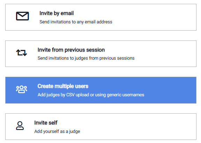Click "Add yourself as a judge" text
This screenshot has width=201, height=143.
57,131
